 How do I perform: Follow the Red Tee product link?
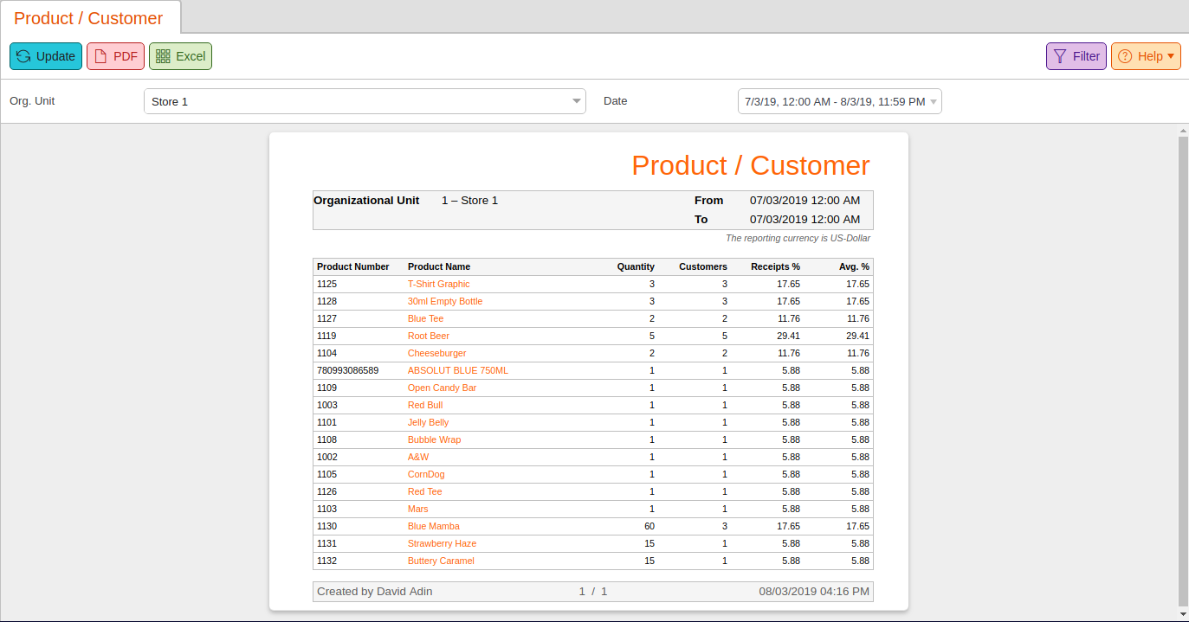(424, 491)
